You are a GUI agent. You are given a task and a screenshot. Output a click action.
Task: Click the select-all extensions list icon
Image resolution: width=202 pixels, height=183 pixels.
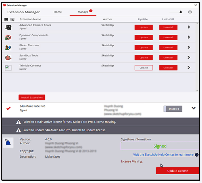[6, 19]
